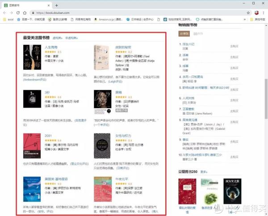
Task: Open the Chrome three-dot menu
Action: 264,13
